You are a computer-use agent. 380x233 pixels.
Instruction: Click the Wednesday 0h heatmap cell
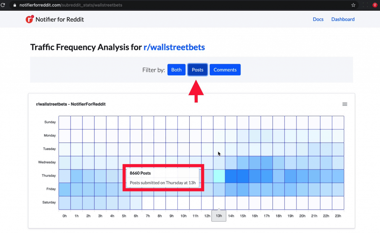pos(65,163)
